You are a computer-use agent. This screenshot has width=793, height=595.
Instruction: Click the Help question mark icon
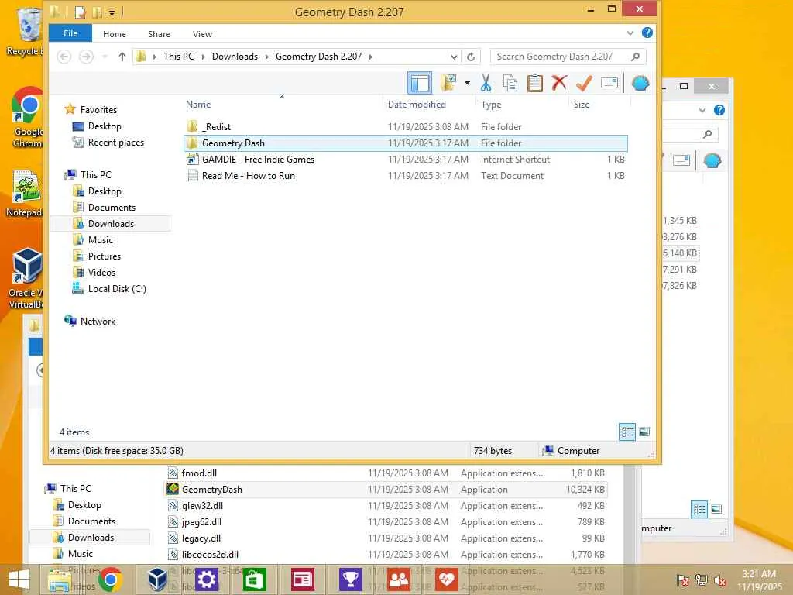point(647,33)
